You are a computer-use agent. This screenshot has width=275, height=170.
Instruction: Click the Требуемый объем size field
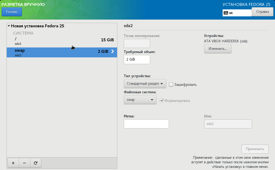(137, 60)
